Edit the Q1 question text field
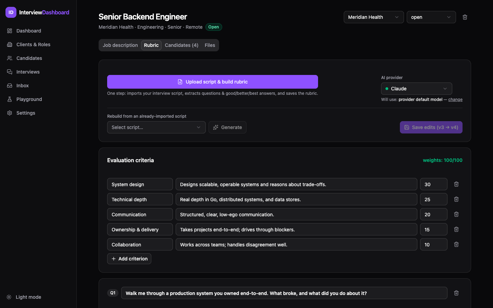Image resolution: width=493 pixels, height=308 pixels. (x=284, y=293)
